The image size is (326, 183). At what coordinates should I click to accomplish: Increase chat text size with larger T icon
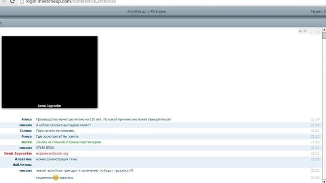coord(311,32)
